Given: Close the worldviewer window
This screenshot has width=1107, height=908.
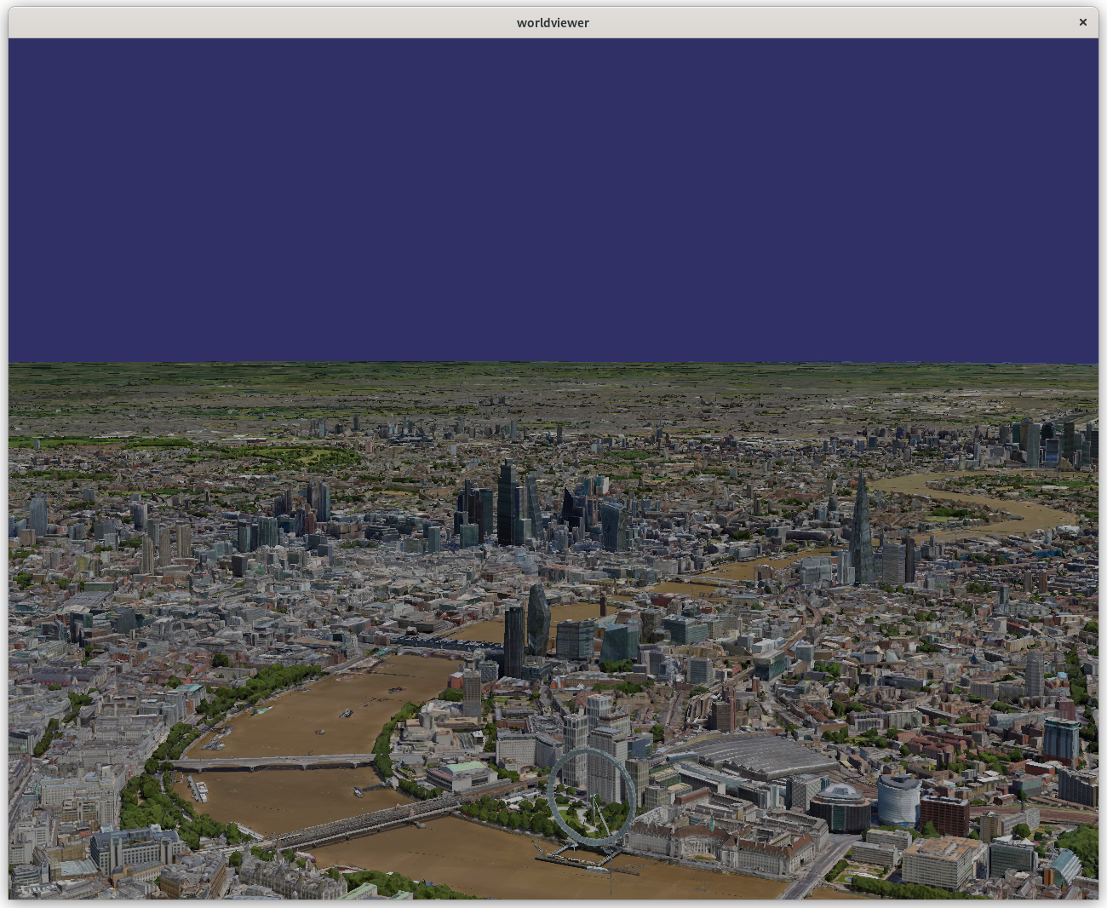Looking at the screenshot, I should (1082, 22).
